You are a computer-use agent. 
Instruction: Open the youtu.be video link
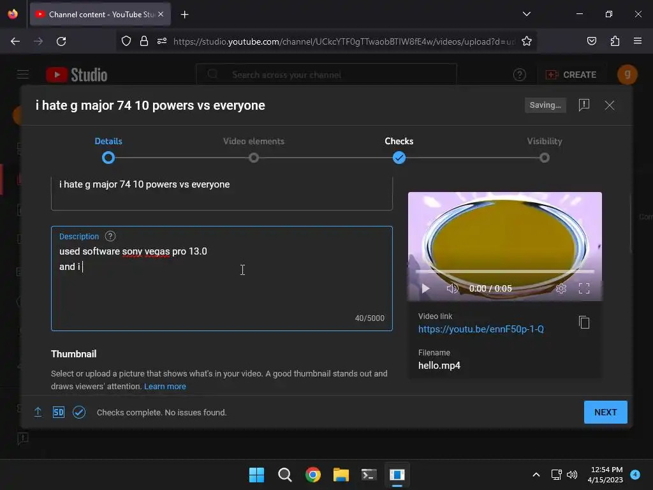tap(481, 329)
